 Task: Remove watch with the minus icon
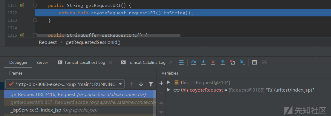[161, 93]
